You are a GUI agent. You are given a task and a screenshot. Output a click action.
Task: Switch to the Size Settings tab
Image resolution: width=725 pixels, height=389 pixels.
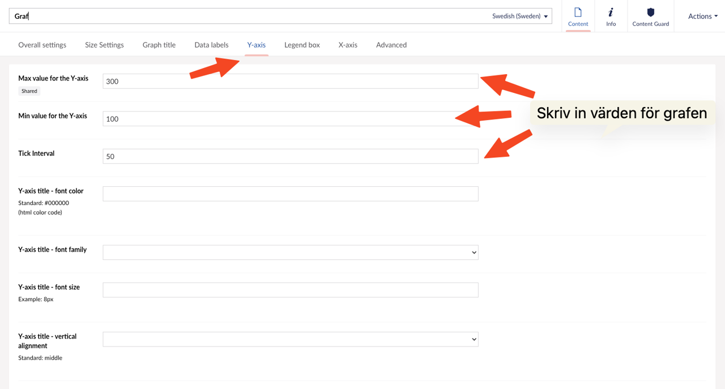(x=104, y=45)
